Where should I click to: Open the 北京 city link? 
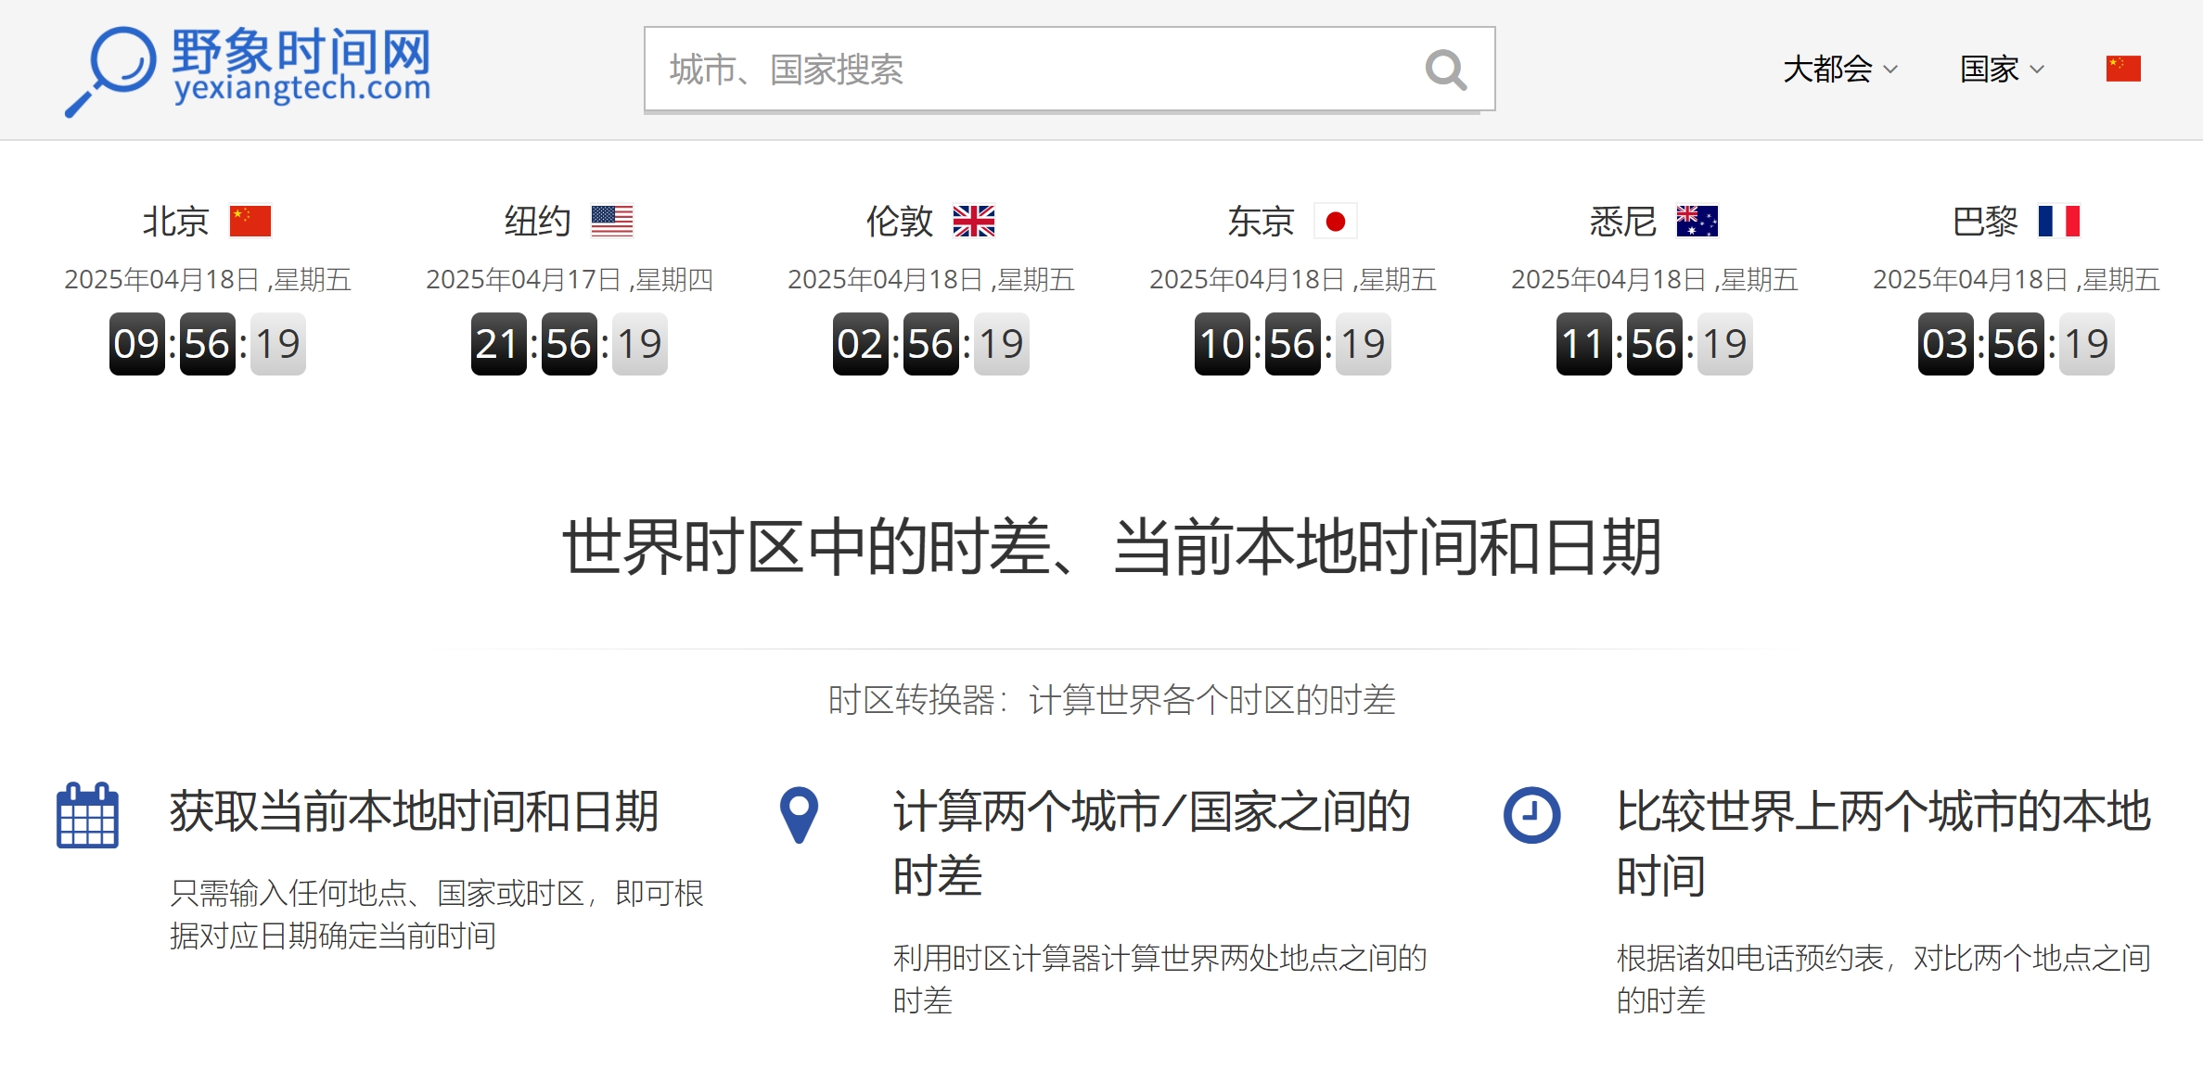coord(175,222)
